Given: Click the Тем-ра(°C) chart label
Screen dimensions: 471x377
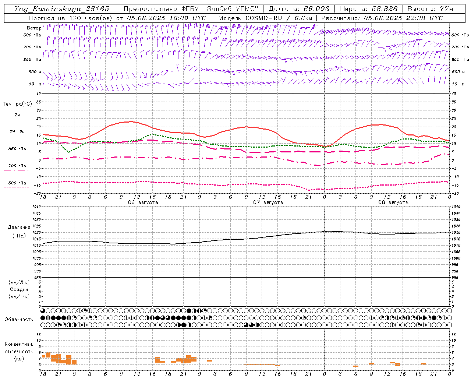Looking at the screenshot, I should [x=17, y=104].
